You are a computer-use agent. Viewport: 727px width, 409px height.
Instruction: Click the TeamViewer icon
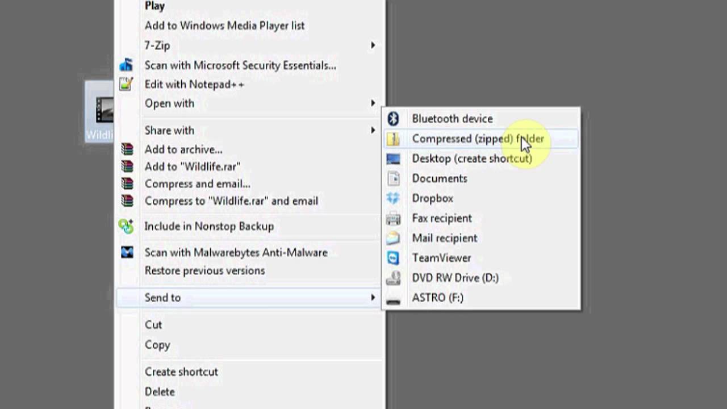pos(393,258)
